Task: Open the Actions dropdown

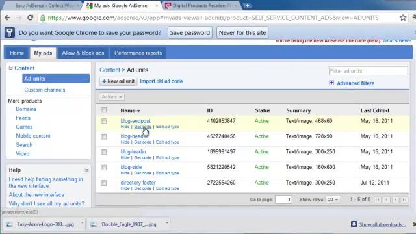Action: coord(112,97)
